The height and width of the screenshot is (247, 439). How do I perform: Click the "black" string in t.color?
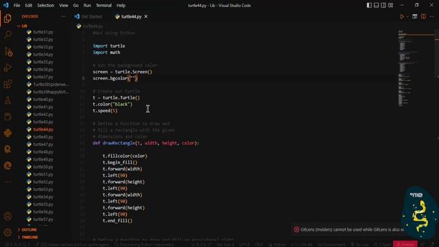[121, 104]
